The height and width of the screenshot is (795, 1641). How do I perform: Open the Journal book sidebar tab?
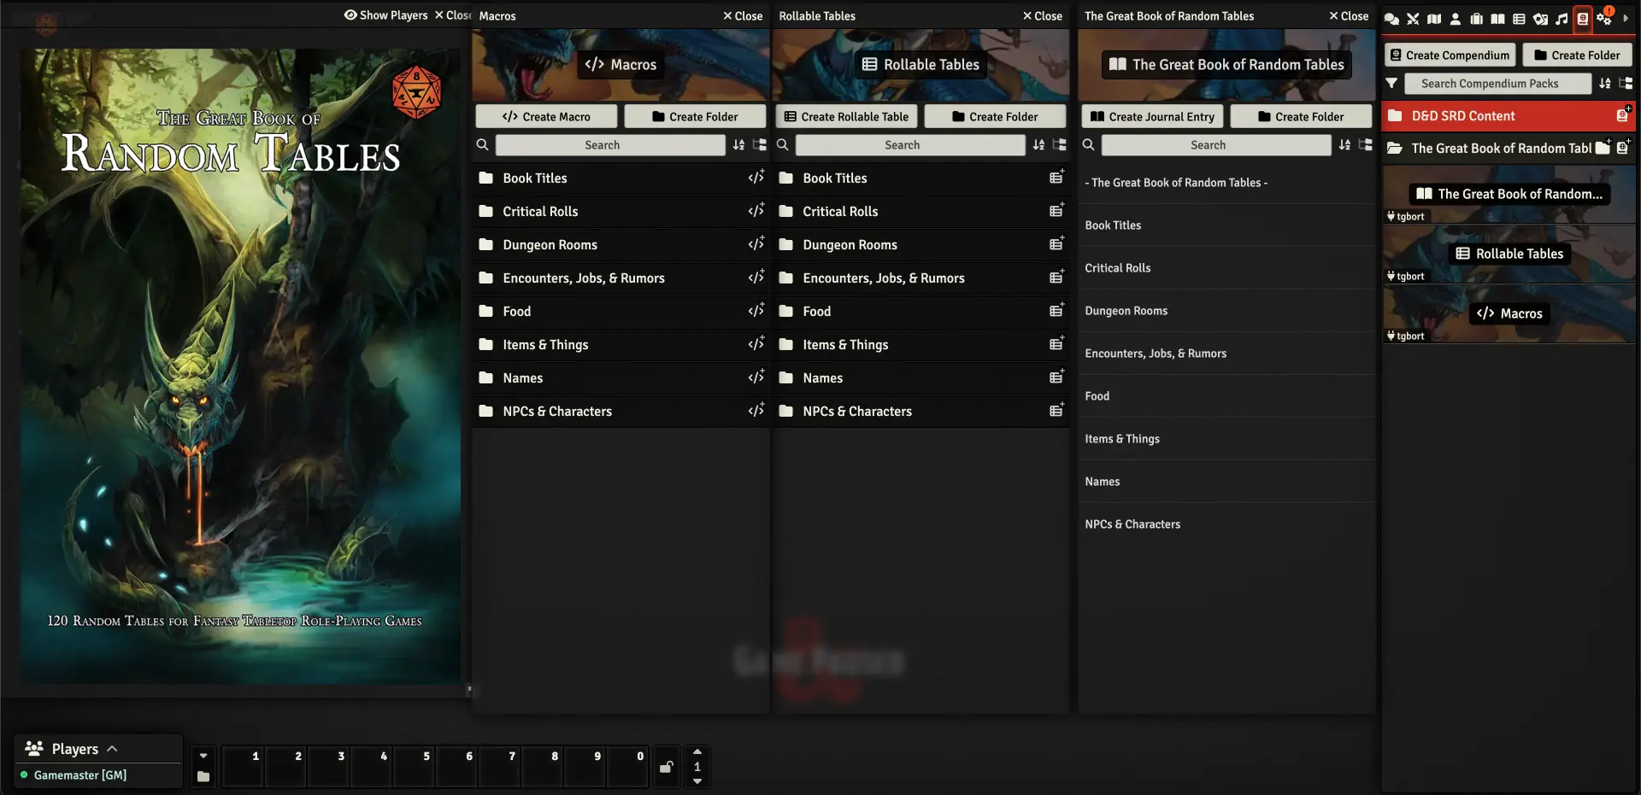coord(1497,18)
